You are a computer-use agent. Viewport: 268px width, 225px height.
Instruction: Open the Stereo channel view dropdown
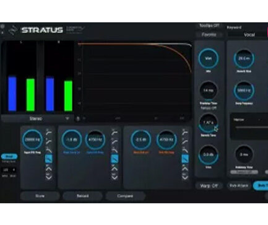(x=37, y=118)
